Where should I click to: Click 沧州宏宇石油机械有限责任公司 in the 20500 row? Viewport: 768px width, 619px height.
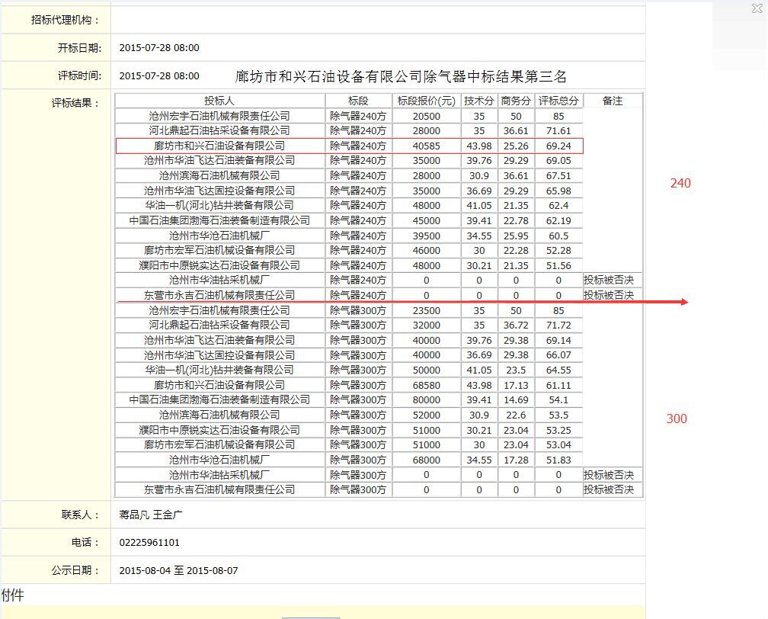pyautogui.click(x=219, y=116)
